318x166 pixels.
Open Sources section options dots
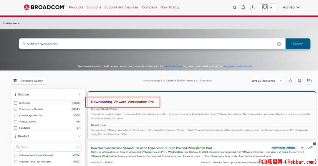[x=15, y=94]
